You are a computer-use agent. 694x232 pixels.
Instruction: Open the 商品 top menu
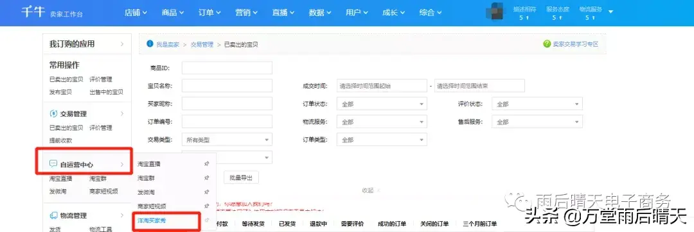[x=173, y=12]
